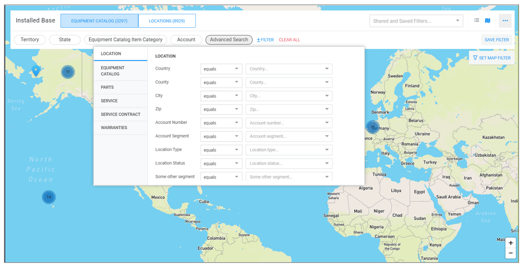Open the Zip value dropdown
This screenshot has width=523, height=268.
pos(289,110)
